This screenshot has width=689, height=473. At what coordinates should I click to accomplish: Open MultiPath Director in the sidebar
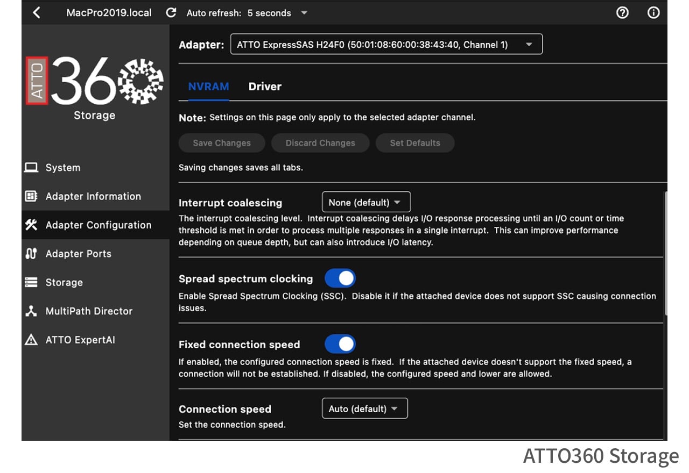[95, 311]
